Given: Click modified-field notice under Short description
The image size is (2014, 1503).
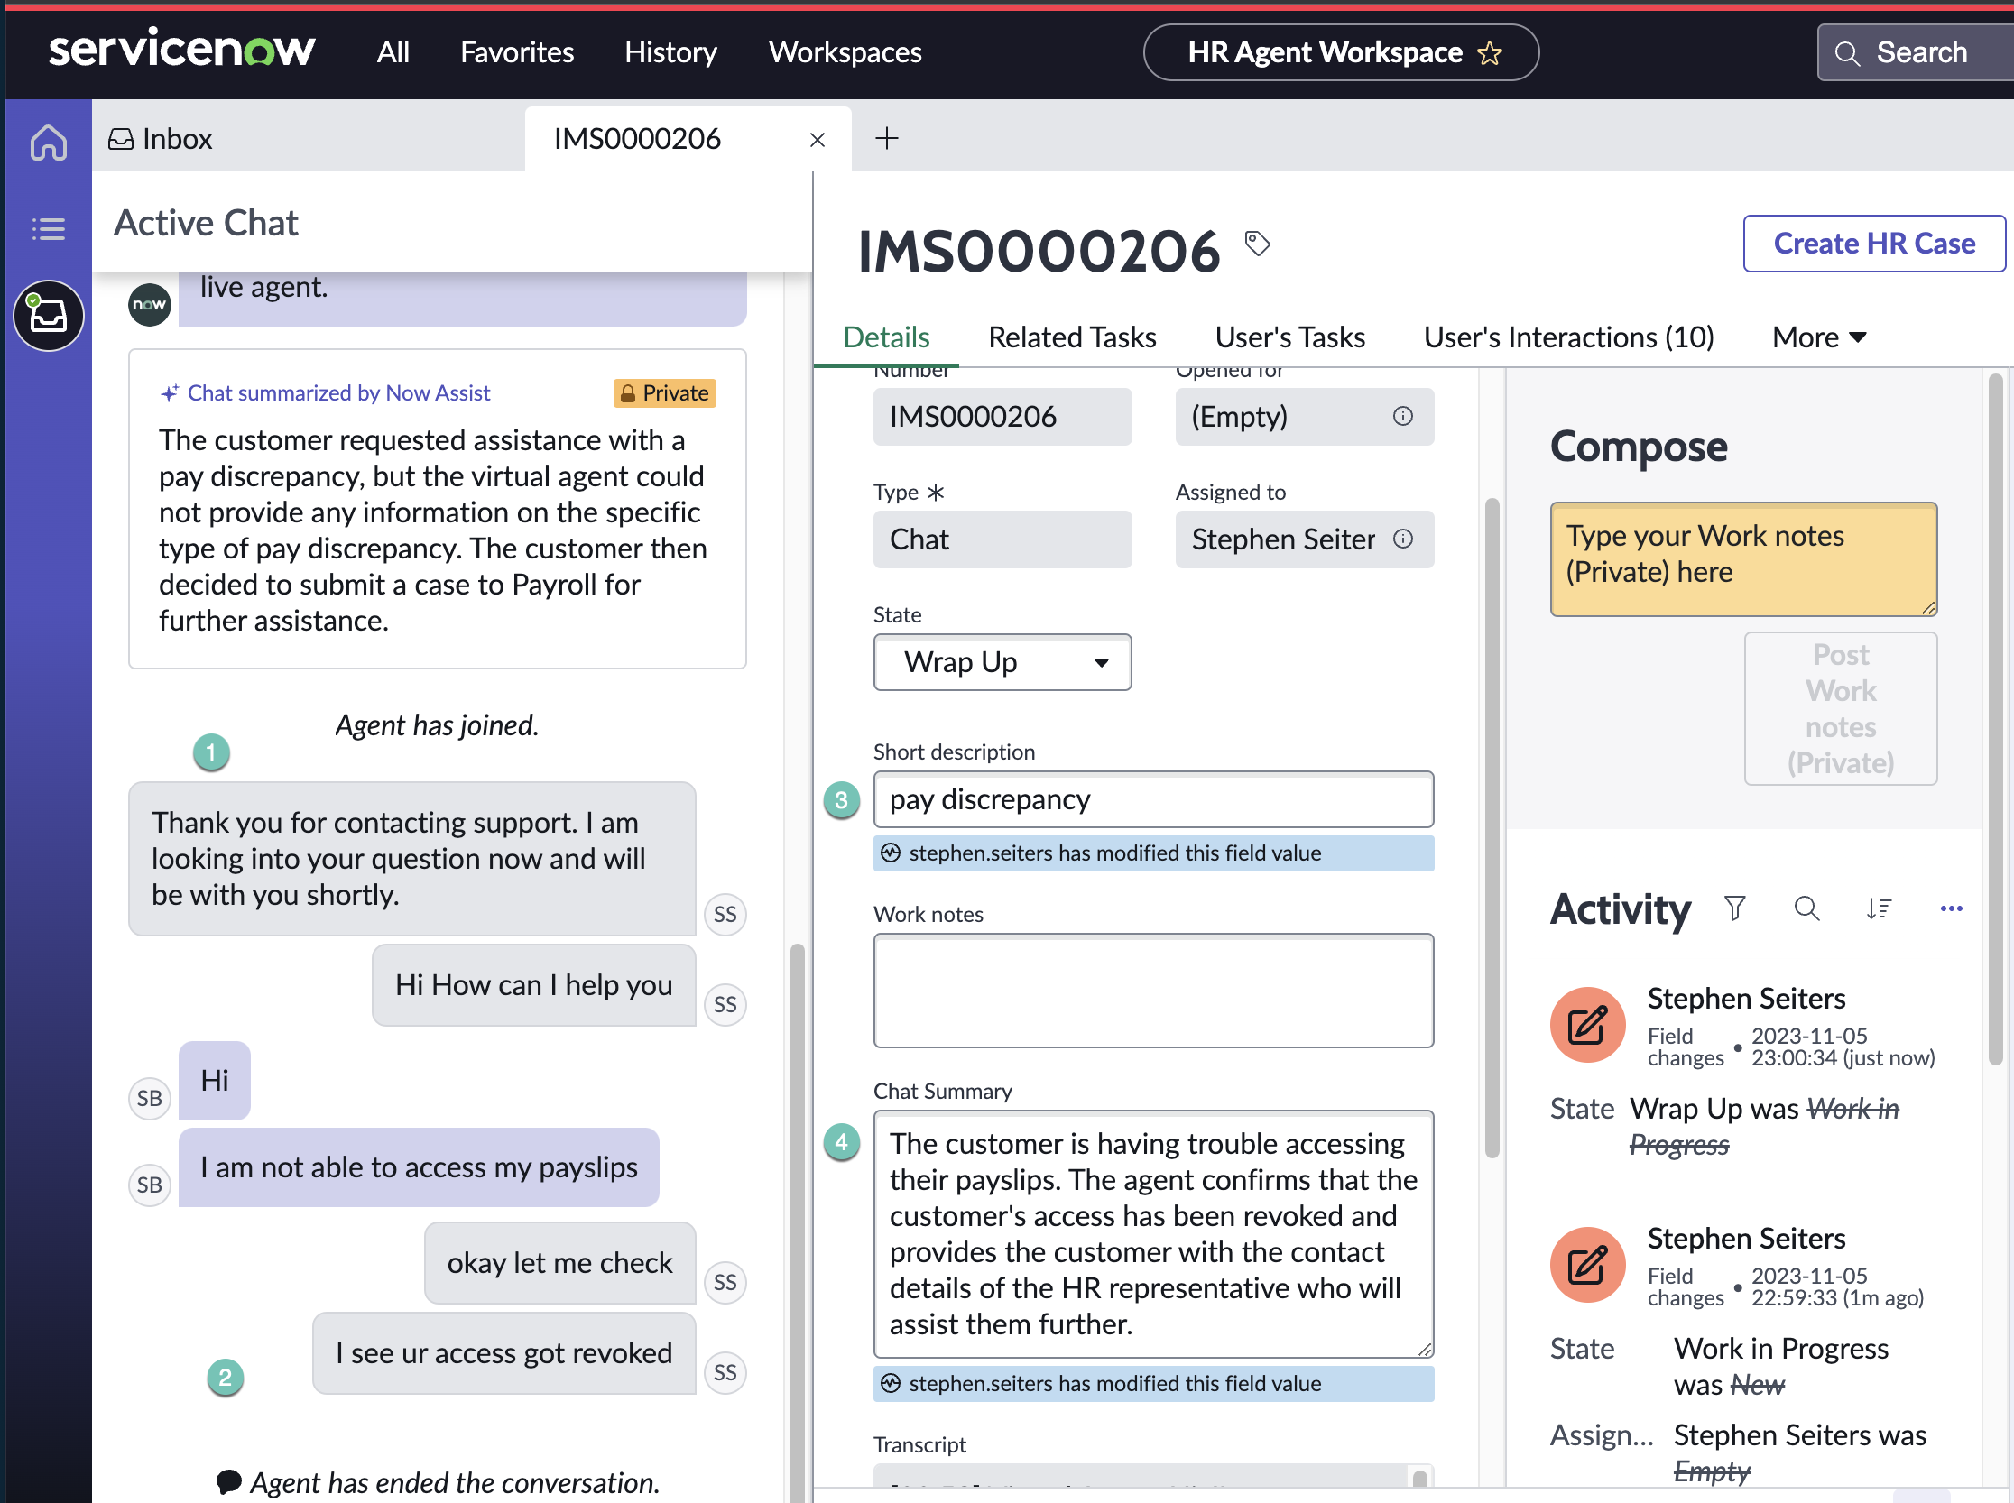Looking at the screenshot, I should pyautogui.click(x=1153, y=853).
